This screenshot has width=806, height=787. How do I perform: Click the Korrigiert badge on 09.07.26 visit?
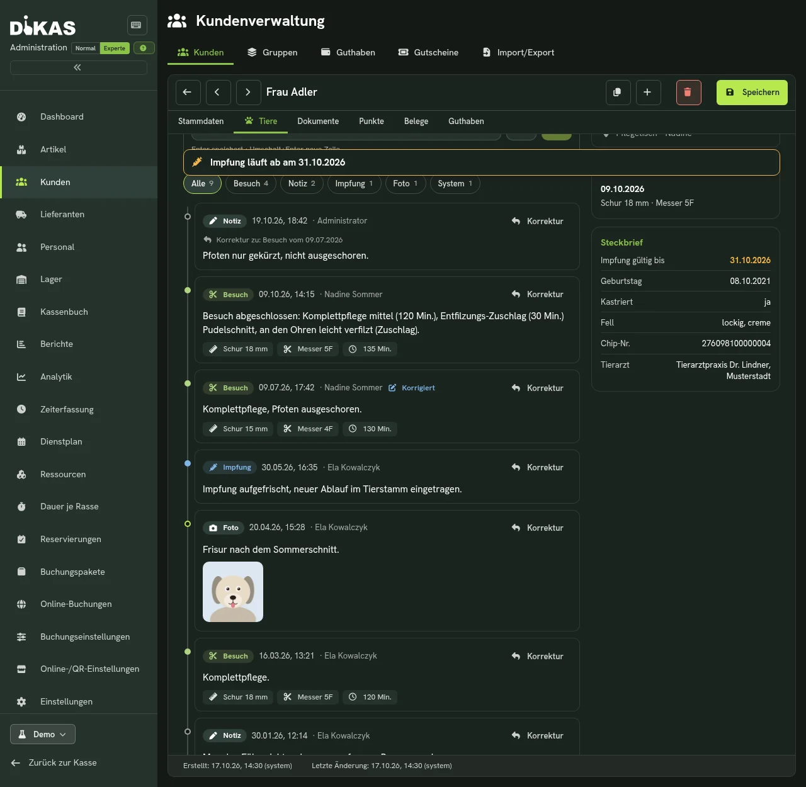pos(412,388)
